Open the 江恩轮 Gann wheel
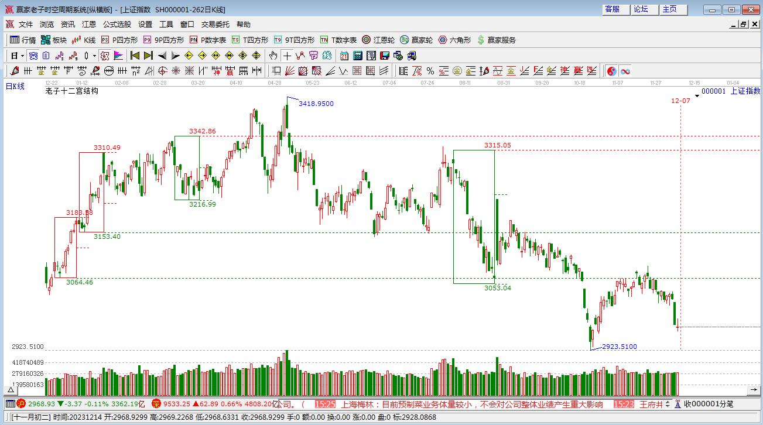This screenshot has height=425, width=763. 378,40
